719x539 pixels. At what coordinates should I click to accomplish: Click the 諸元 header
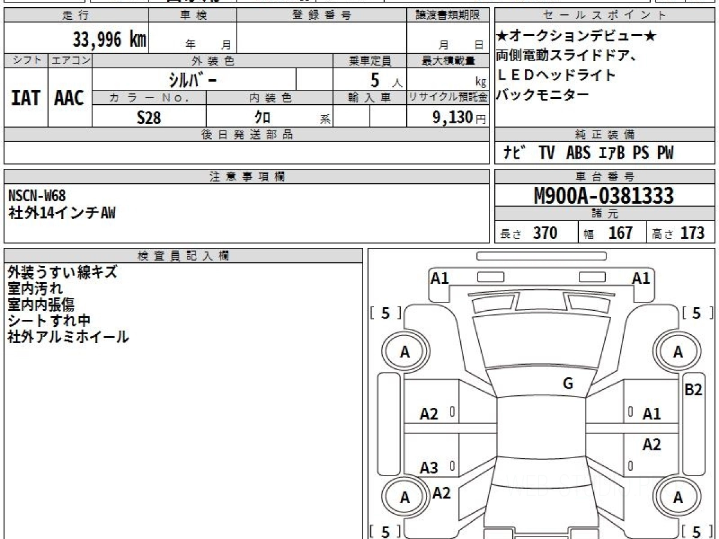[605, 213]
